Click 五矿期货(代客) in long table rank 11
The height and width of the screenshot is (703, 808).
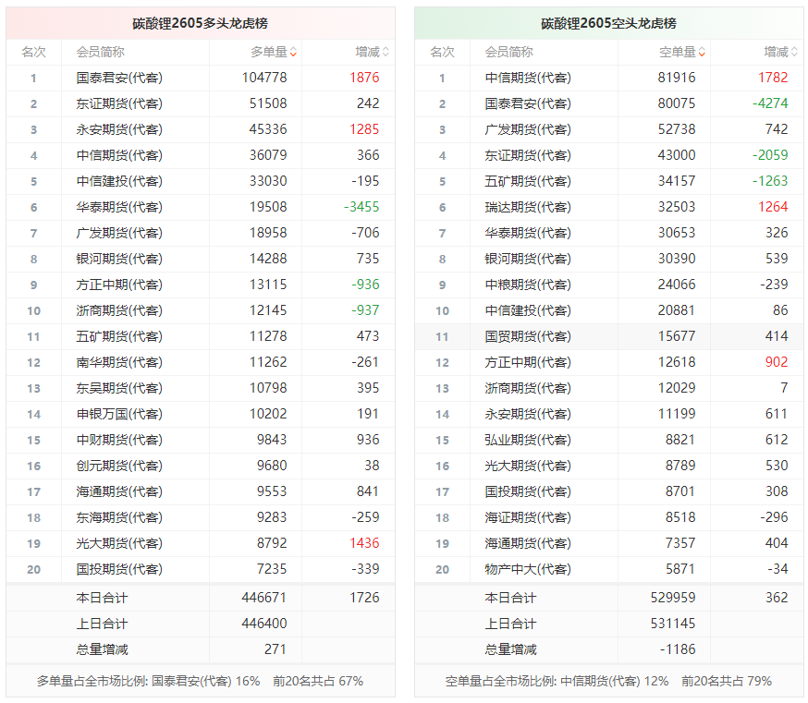pyautogui.click(x=119, y=336)
